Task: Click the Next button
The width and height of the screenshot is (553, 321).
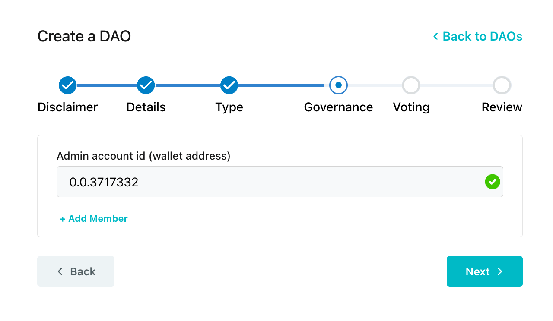Action: coord(485,271)
